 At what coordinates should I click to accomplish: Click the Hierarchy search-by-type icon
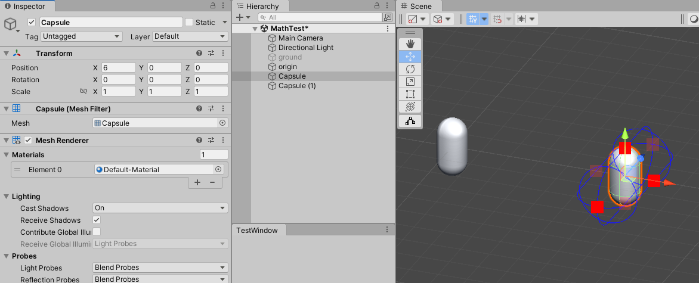pos(388,17)
